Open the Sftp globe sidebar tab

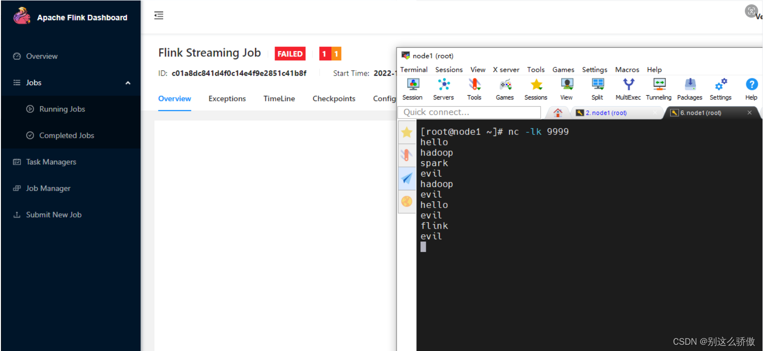click(407, 201)
